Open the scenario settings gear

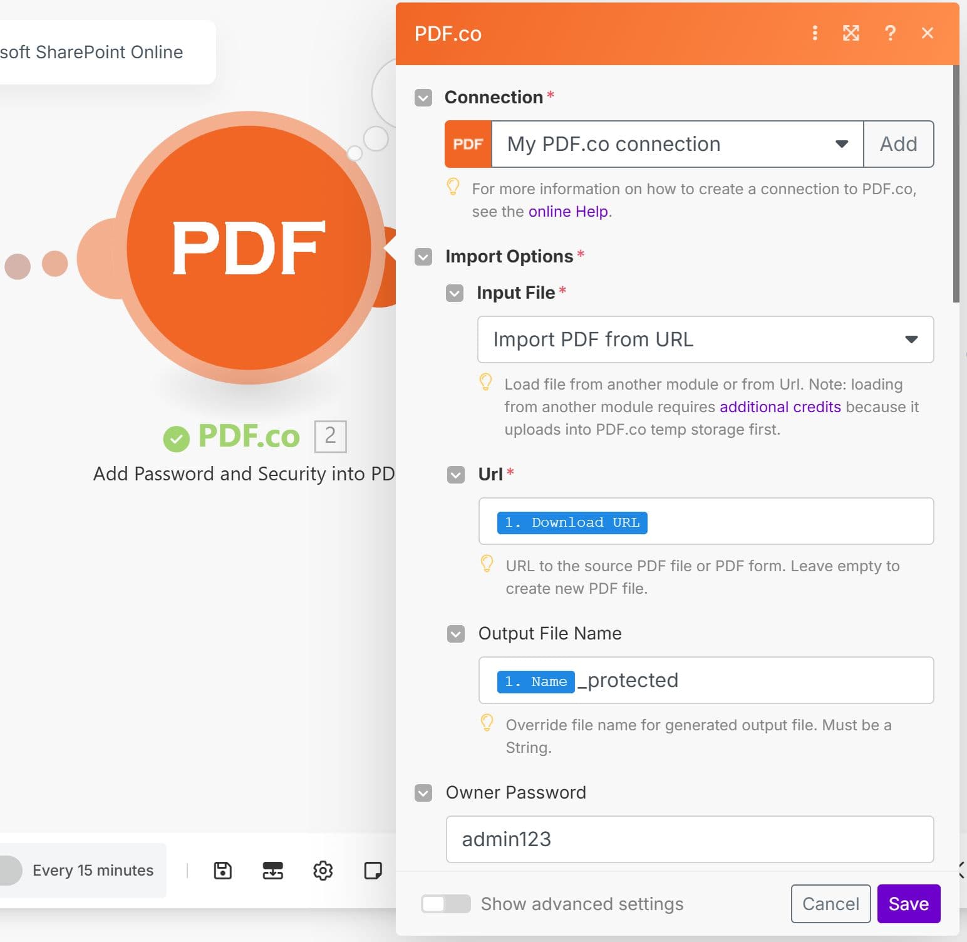pos(323,871)
